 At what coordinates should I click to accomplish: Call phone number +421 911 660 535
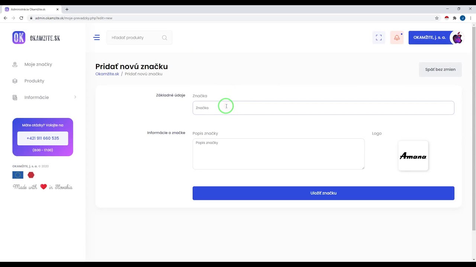(43, 138)
